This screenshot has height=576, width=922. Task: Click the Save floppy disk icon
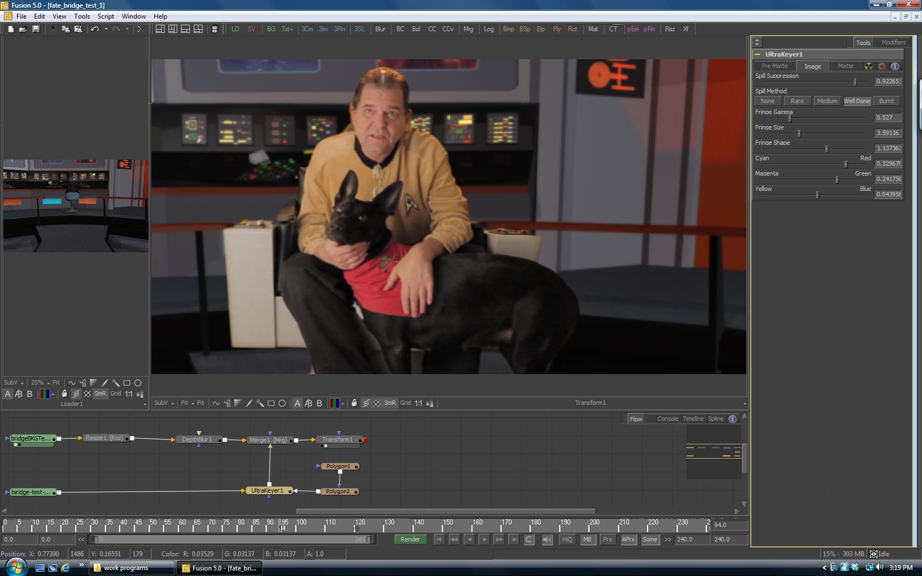coord(36,29)
